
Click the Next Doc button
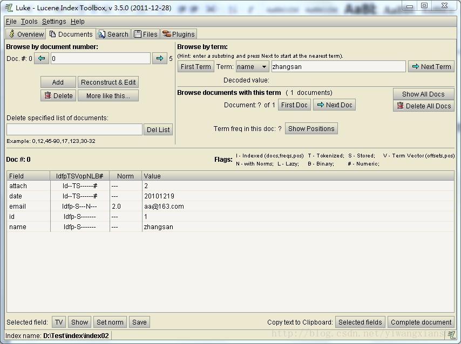334,105
